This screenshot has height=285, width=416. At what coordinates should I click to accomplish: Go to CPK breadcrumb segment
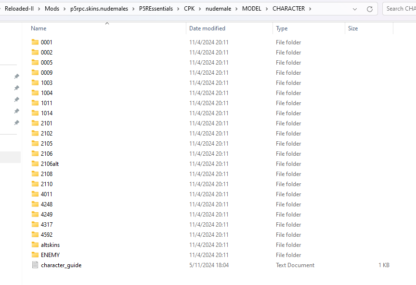click(x=189, y=9)
